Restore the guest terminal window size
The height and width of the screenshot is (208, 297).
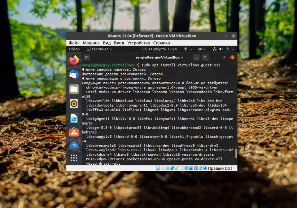coord(224,57)
